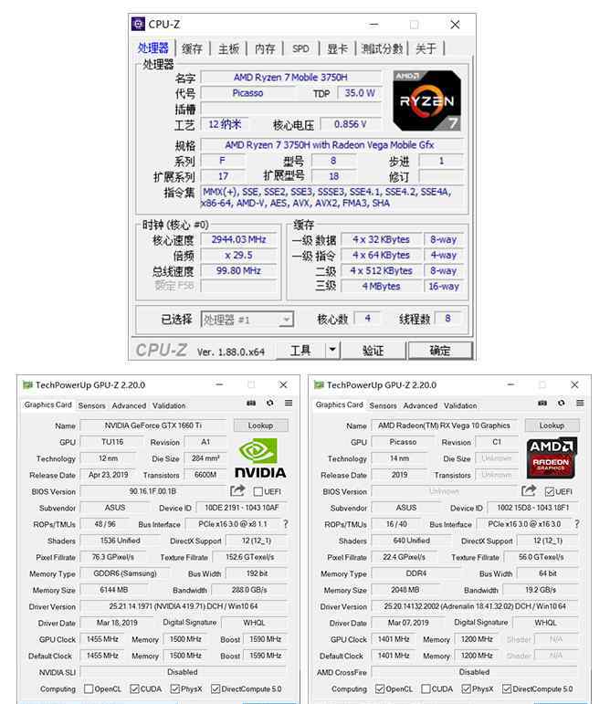
Task: Click the NVIDIA logo image
Action: tap(260, 458)
